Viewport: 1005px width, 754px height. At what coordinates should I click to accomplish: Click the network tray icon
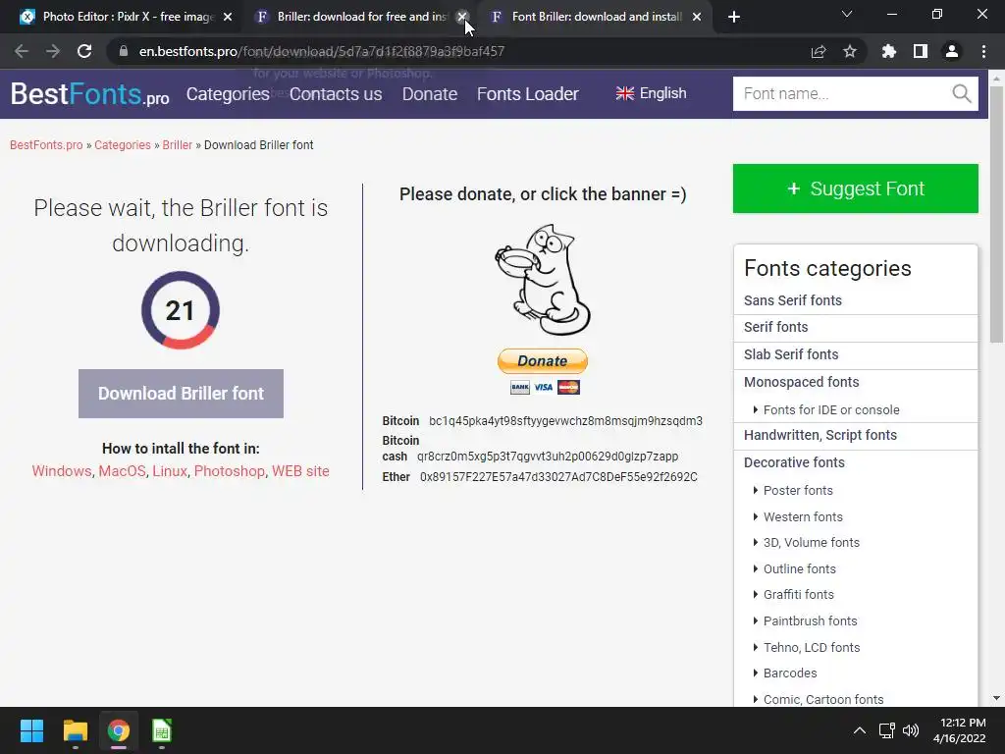pyautogui.click(x=887, y=730)
